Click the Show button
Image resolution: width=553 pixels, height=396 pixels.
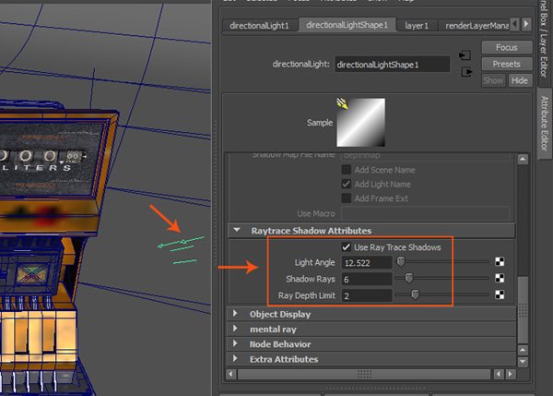click(x=493, y=80)
